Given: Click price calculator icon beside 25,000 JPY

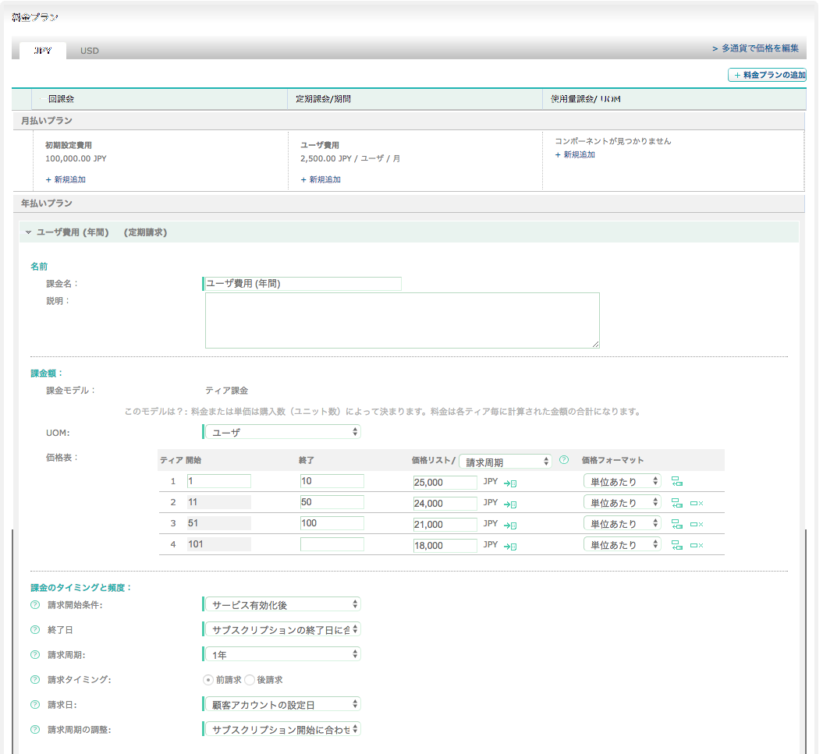Looking at the screenshot, I should coord(510,483).
